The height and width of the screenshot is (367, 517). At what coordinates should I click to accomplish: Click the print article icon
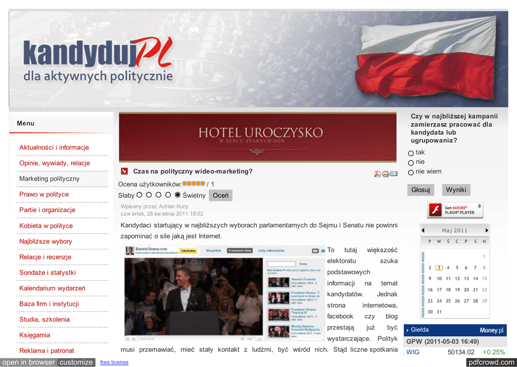tap(385, 174)
